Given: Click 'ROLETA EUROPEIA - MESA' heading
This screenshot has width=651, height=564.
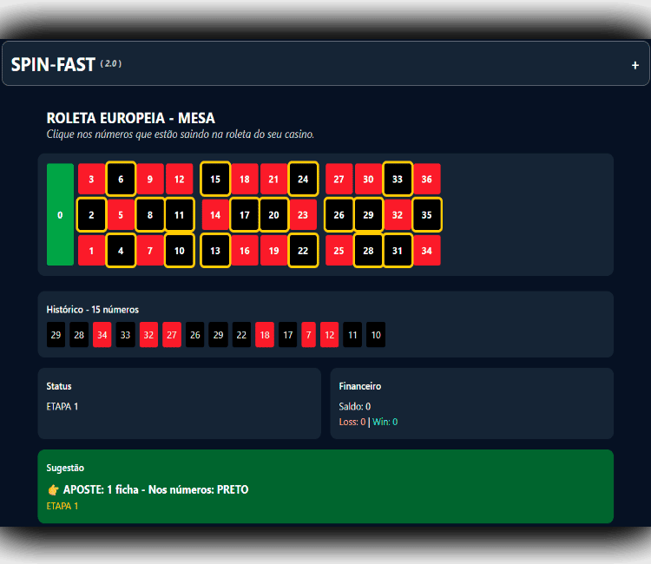Looking at the screenshot, I should tap(131, 118).
